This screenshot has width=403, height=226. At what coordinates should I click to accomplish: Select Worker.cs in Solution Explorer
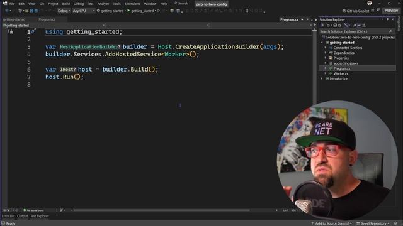pyautogui.click(x=341, y=74)
